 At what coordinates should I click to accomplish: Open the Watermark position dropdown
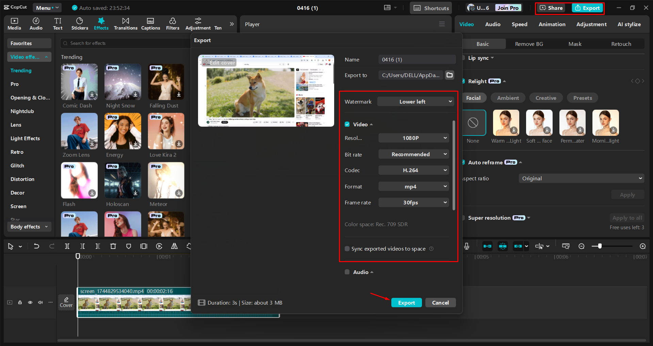pos(415,101)
